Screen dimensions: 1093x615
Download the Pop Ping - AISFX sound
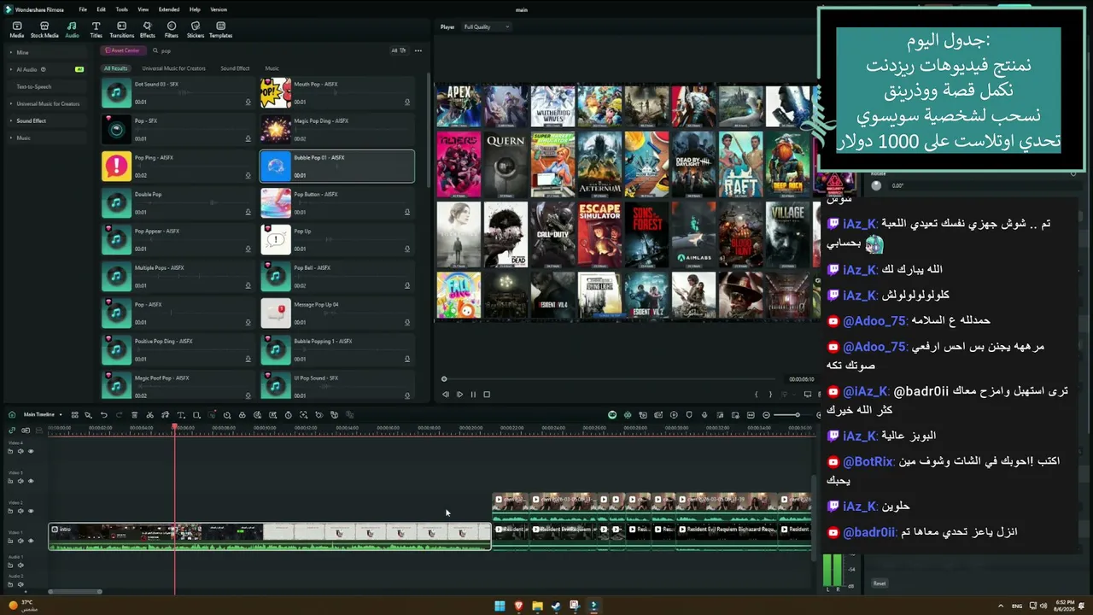[x=248, y=176]
